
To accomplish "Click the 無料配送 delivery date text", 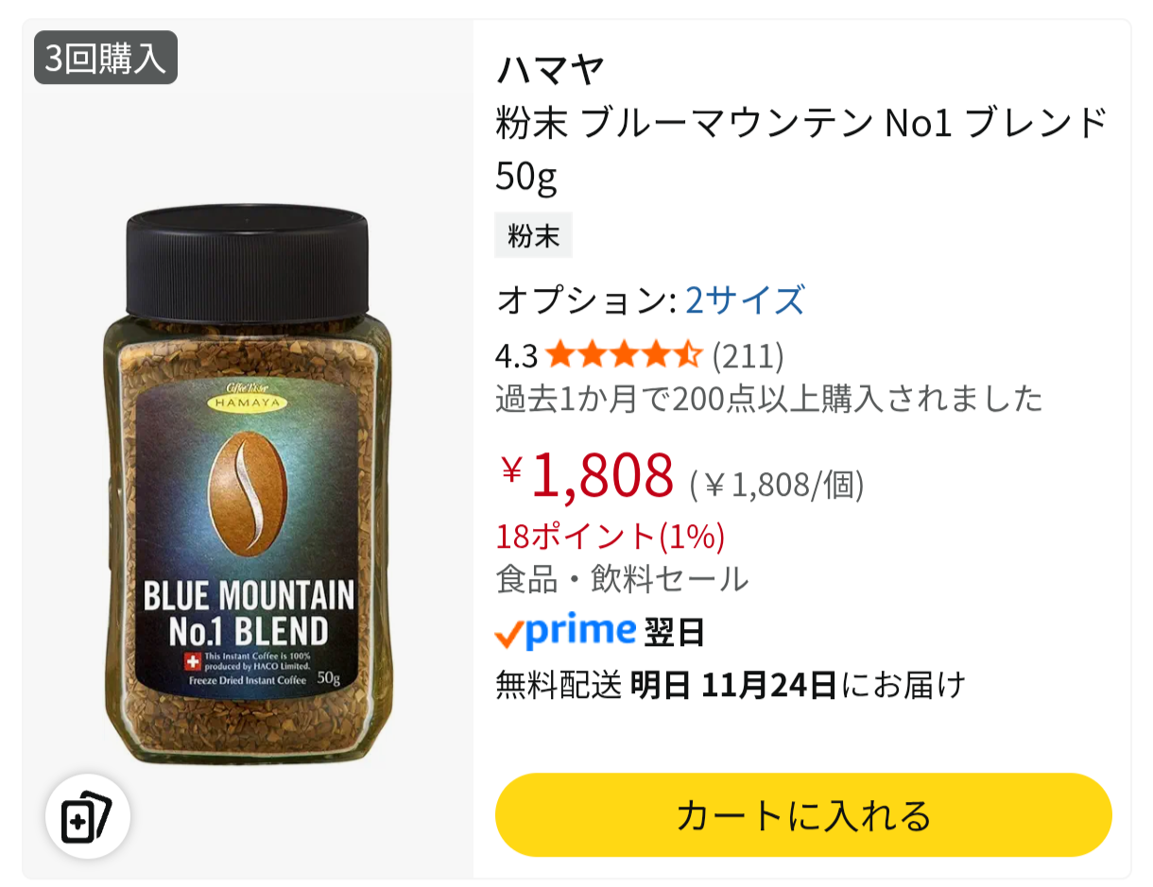I will [x=731, y=684].
